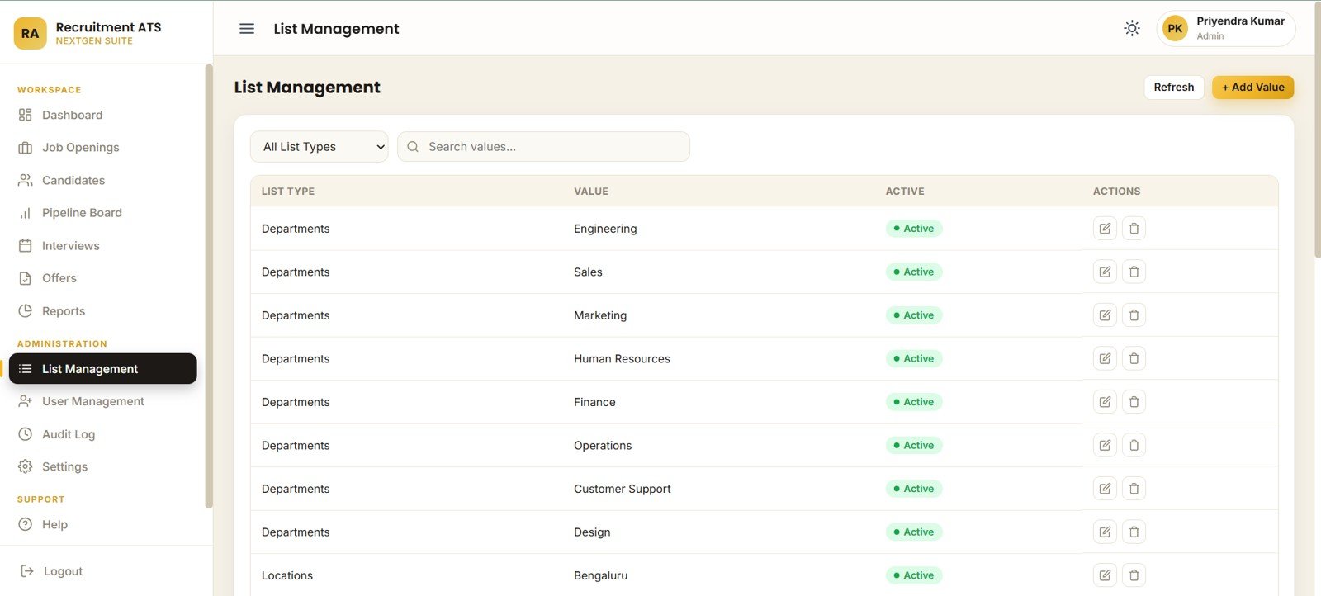Click the Active badge for Finance

[914, 402]
